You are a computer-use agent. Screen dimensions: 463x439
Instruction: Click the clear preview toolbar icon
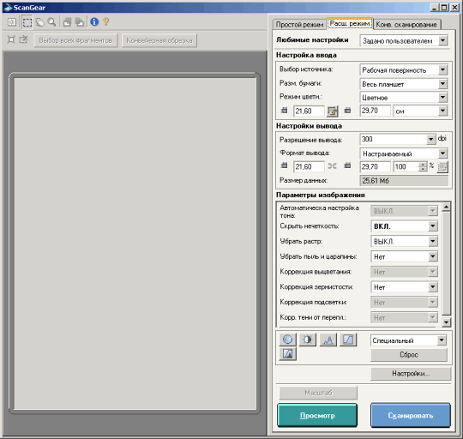coord(12,22)
